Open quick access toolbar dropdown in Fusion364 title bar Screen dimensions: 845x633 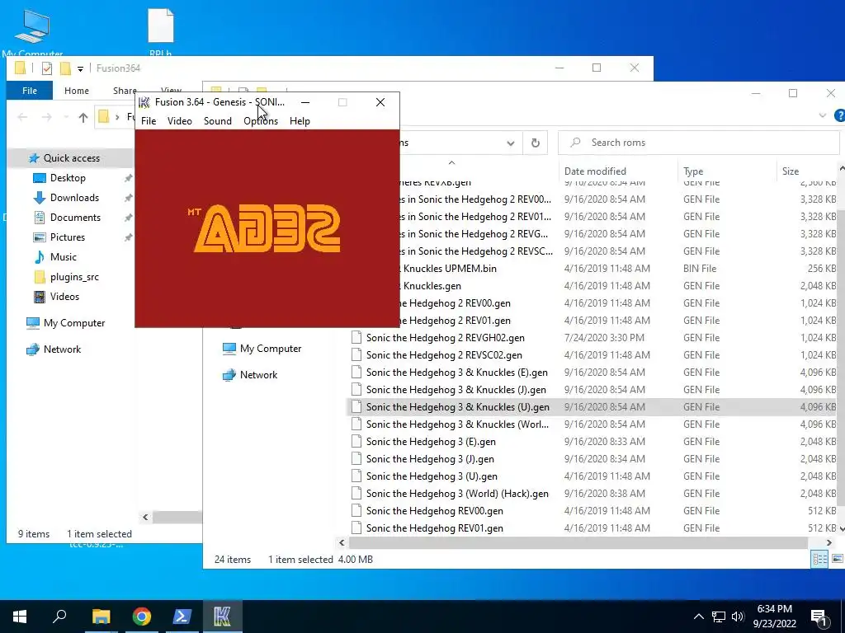80,69
